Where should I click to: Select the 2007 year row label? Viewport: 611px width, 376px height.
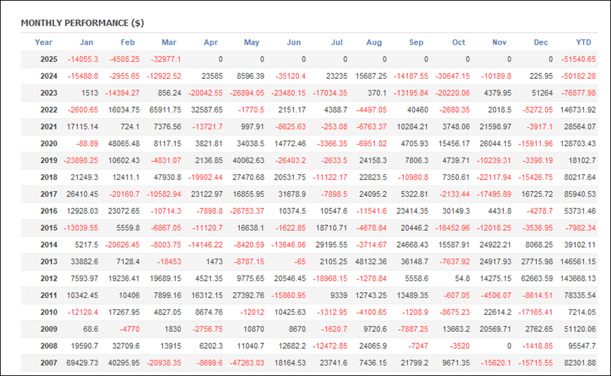tap(49, 362)
